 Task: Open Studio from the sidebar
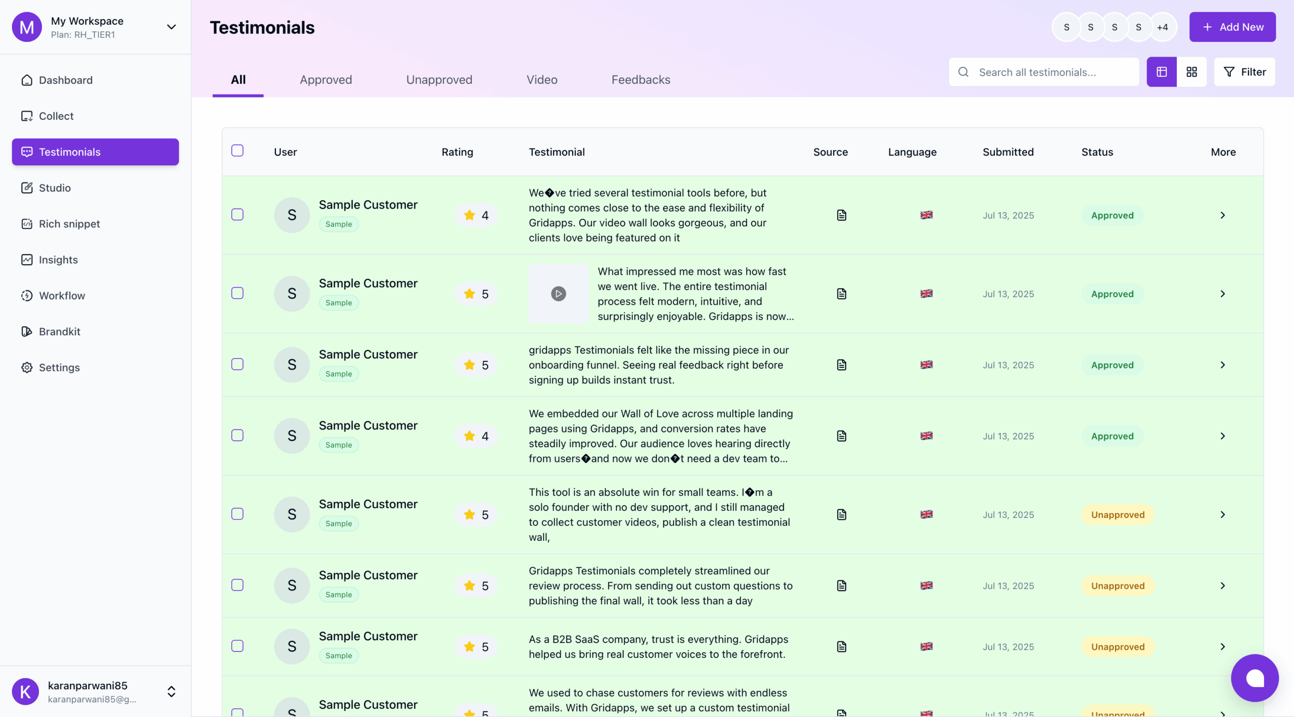tap(95, 187)
